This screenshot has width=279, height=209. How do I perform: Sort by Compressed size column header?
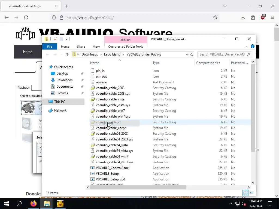coord(208,63)
